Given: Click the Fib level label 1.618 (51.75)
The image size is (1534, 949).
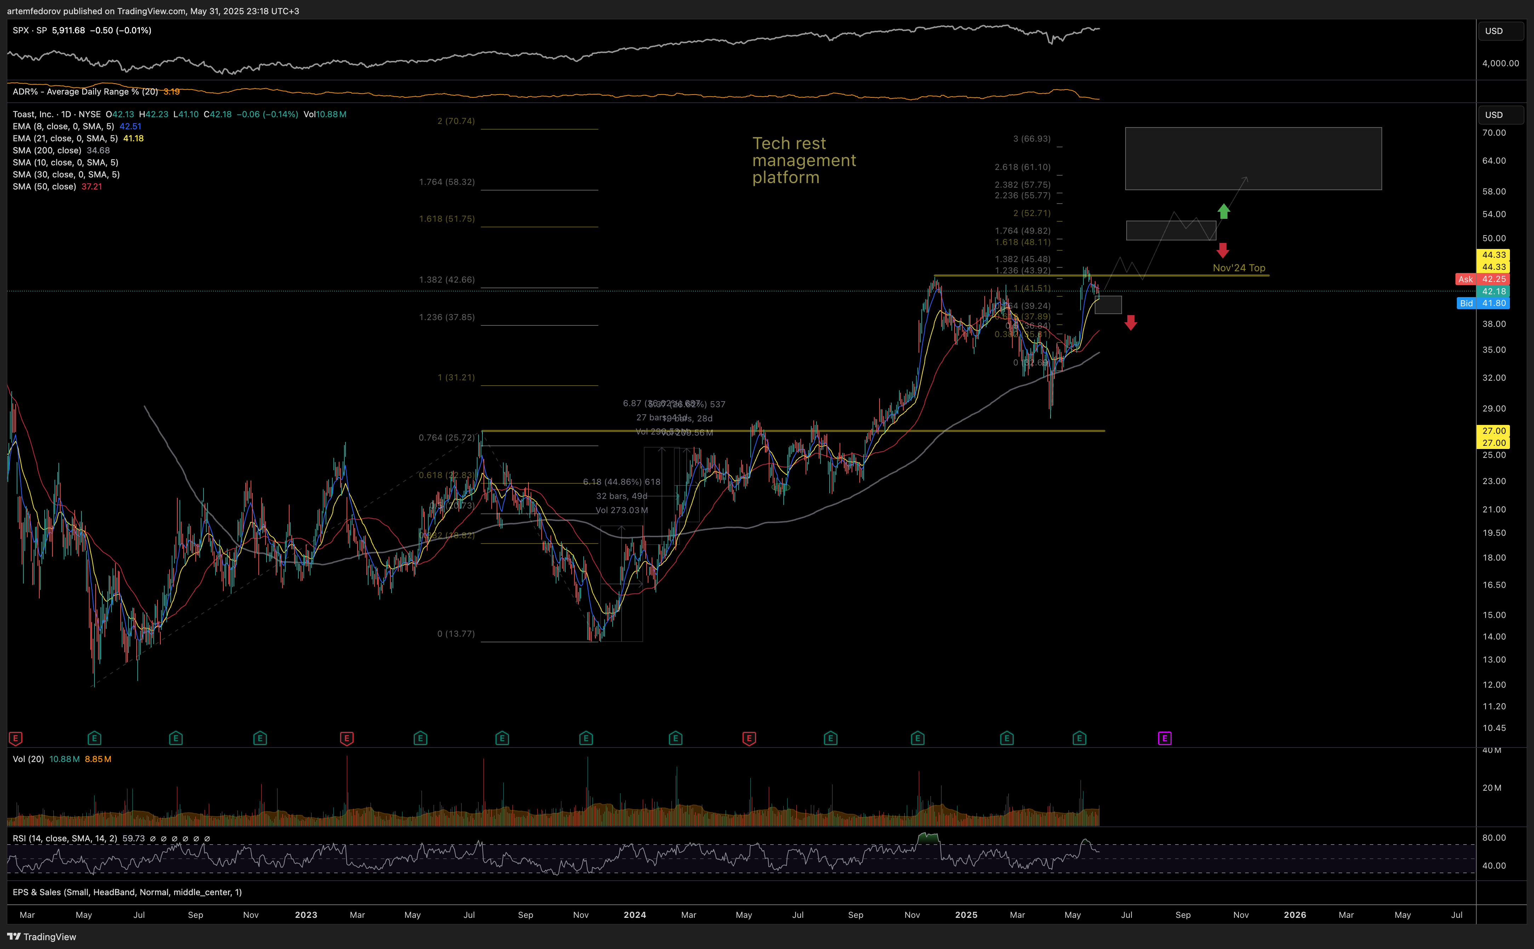Looking at the screenshot, I should click(447, 219).
